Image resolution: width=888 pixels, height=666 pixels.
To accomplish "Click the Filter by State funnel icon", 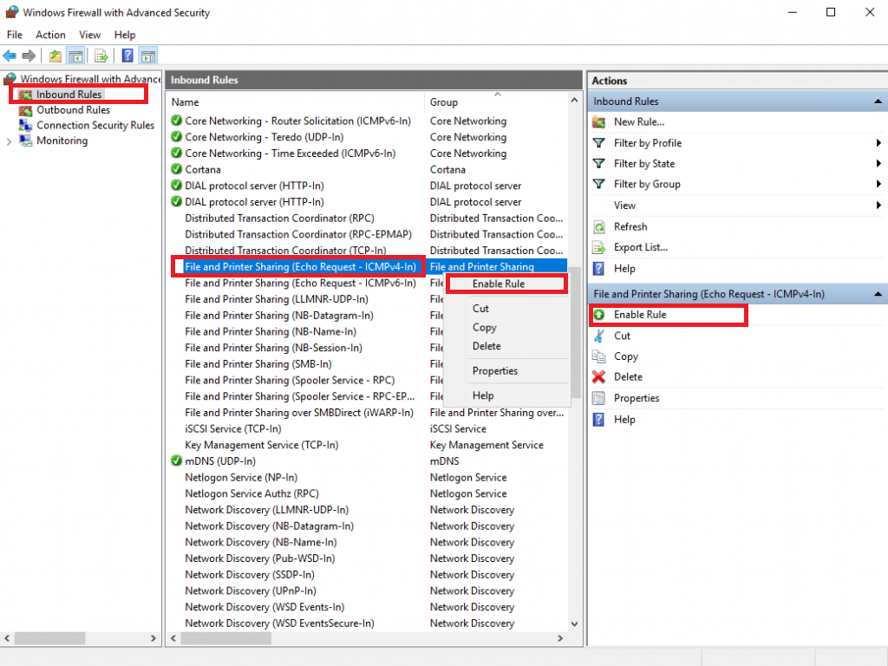I will 598,164.
